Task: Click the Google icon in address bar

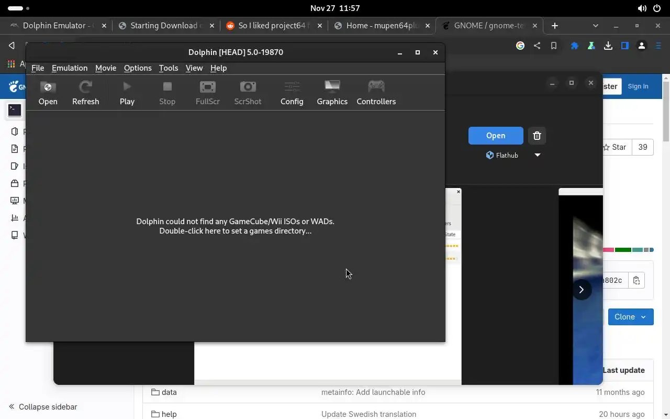Action: (520, 46)
